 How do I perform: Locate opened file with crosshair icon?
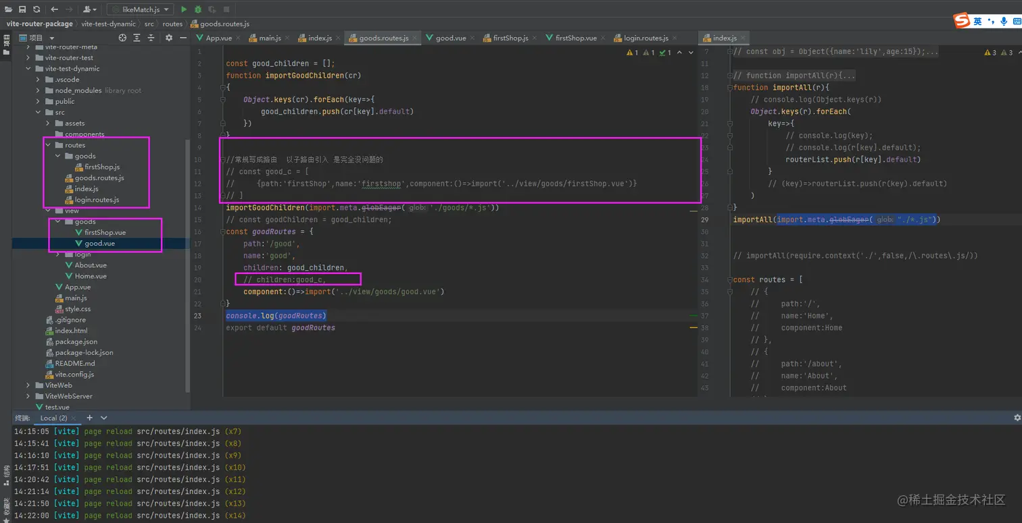pos(122,38)
